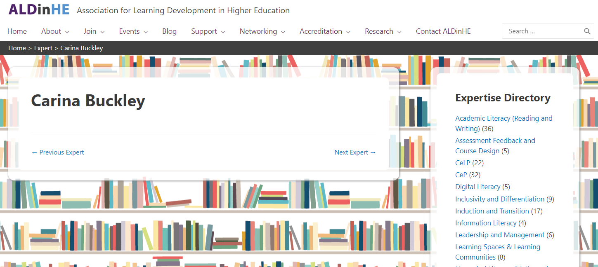Expand the Accreditation menu chevron
Image resolution: width=598 pixels, height=267 pixels.
click(x=348, y=32)
